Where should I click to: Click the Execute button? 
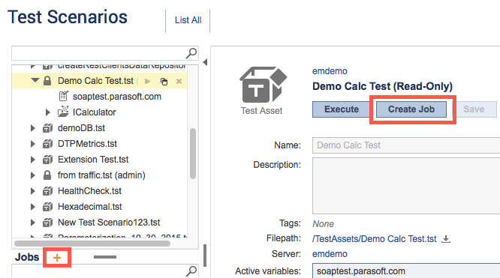341,109
